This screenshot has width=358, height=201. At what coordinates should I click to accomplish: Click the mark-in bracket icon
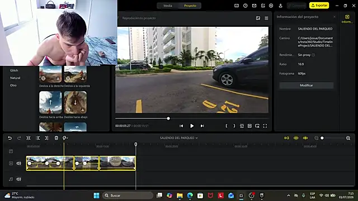(226, 126)
